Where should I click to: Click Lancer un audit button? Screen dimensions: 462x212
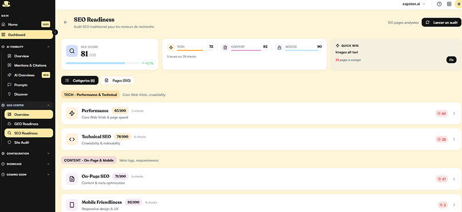coord(441,22)
